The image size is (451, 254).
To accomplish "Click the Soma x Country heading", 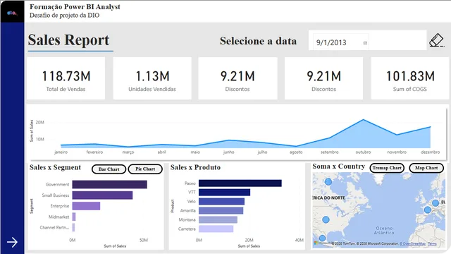I will [x=339, y=167].
